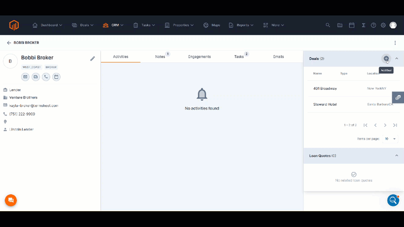Click the blue side panel icon
This screenshot has height=227, width=404.
pos(398,97)
